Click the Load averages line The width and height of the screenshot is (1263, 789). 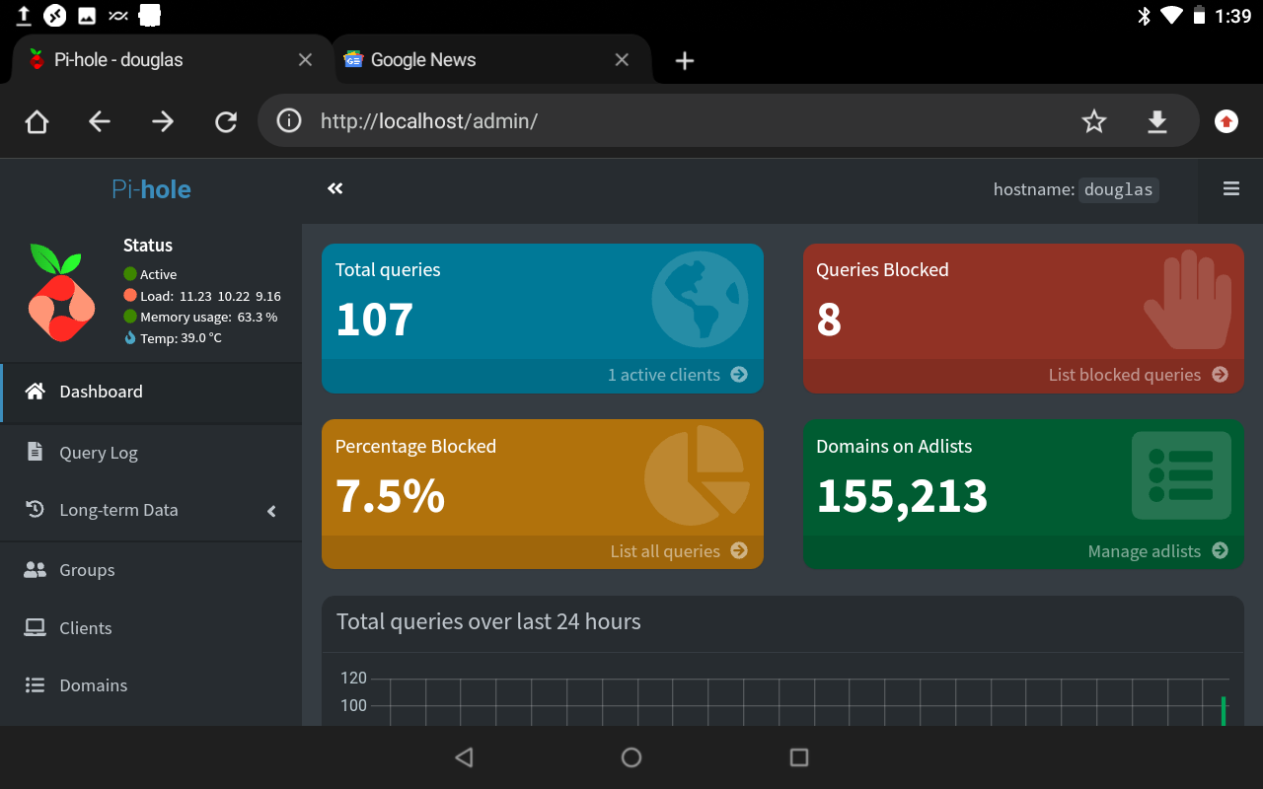[202, 296]
